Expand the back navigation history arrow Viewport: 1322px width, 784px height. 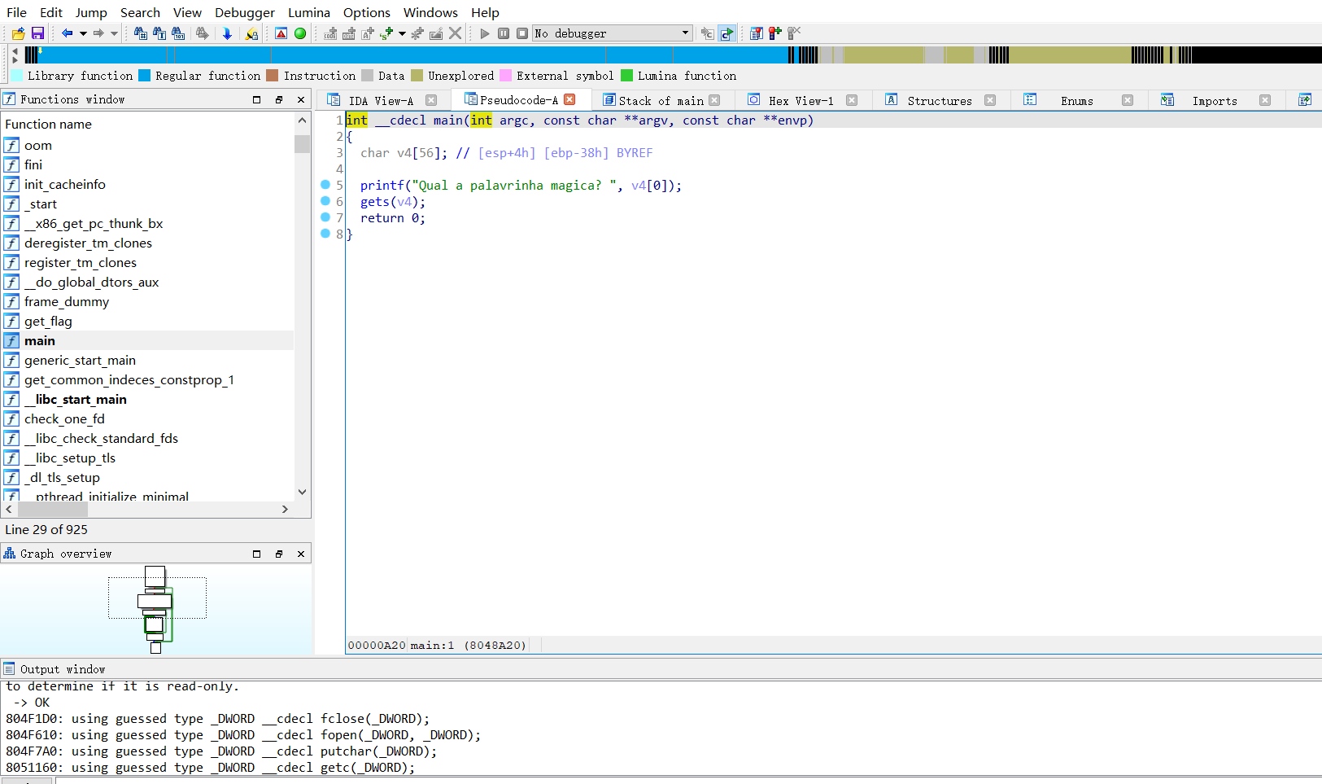82,33
